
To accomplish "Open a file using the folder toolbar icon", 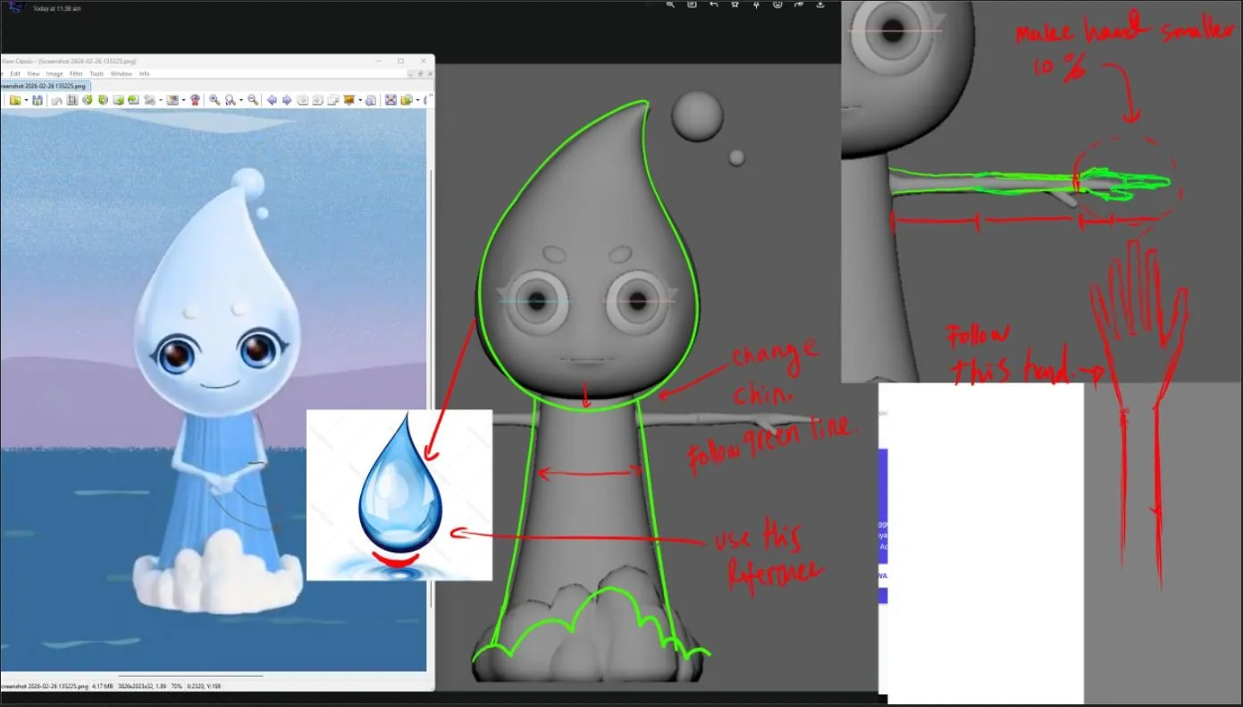I will coord(14,100).
